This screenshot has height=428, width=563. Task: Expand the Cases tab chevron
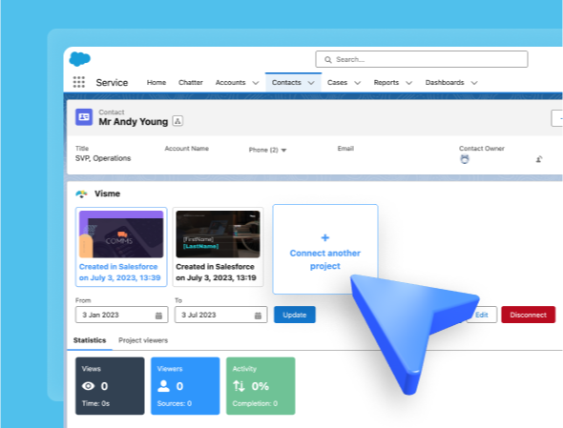click(x=357, y=83)
